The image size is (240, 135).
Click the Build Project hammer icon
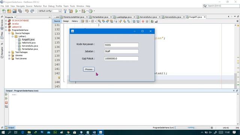click(x=65, y=11)
